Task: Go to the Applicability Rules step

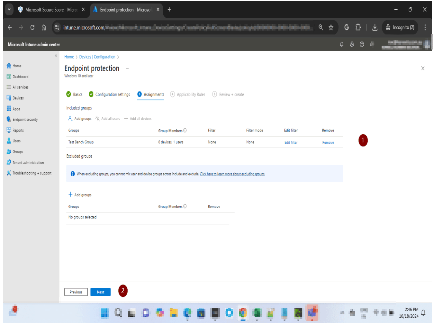Action: [188, 95]
